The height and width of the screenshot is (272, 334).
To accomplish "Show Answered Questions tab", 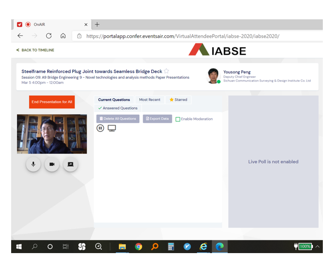I will 118,108.
